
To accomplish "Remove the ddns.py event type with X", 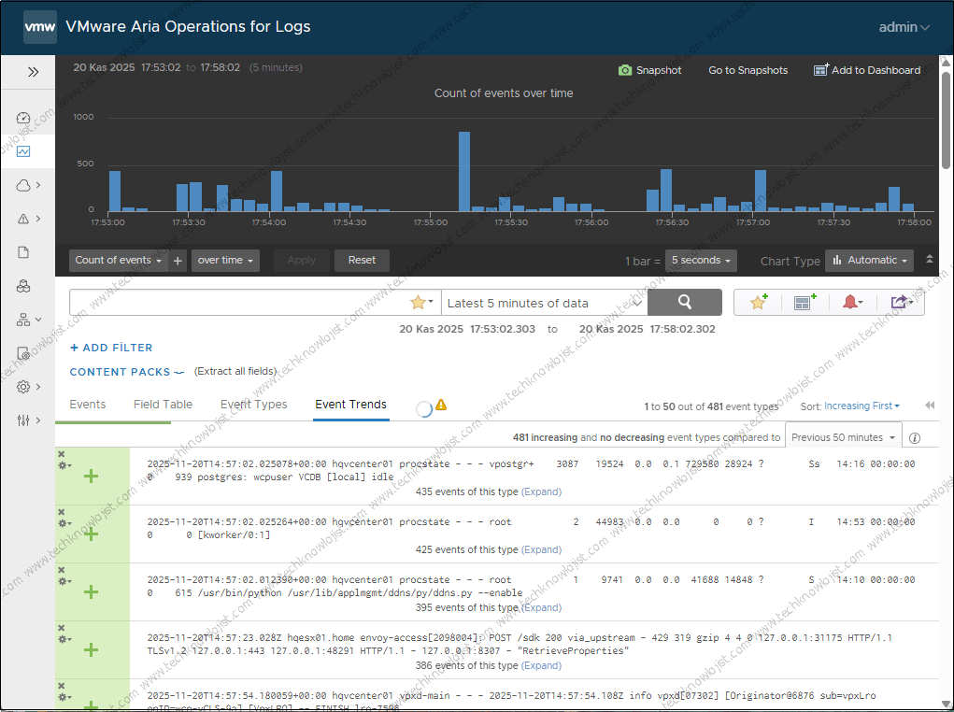I will point(61,570).
